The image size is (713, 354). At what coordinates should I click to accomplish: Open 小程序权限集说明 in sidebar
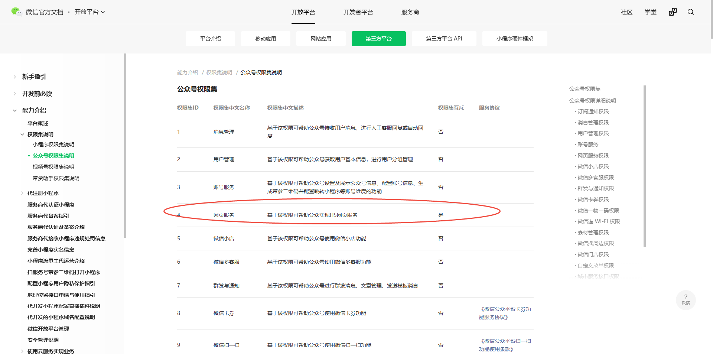pyautogui.click(x=53, y=144)
